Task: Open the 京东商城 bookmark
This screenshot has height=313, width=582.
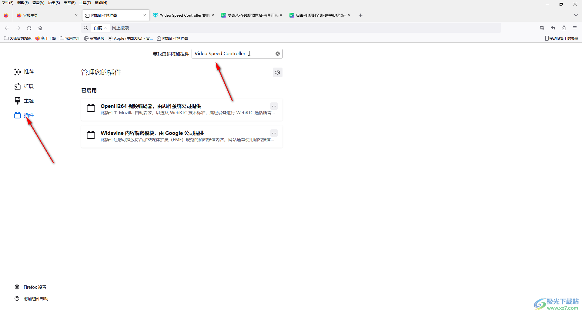Action: pos(94,38)
